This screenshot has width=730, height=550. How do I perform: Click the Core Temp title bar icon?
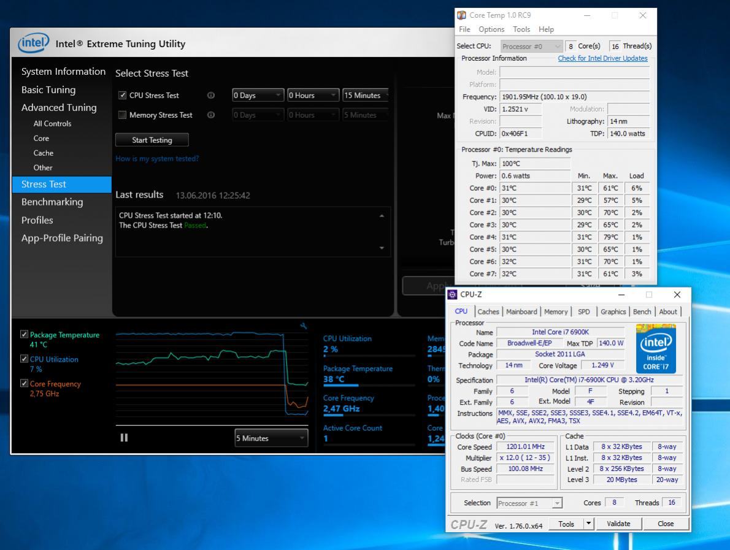(461, 15)
